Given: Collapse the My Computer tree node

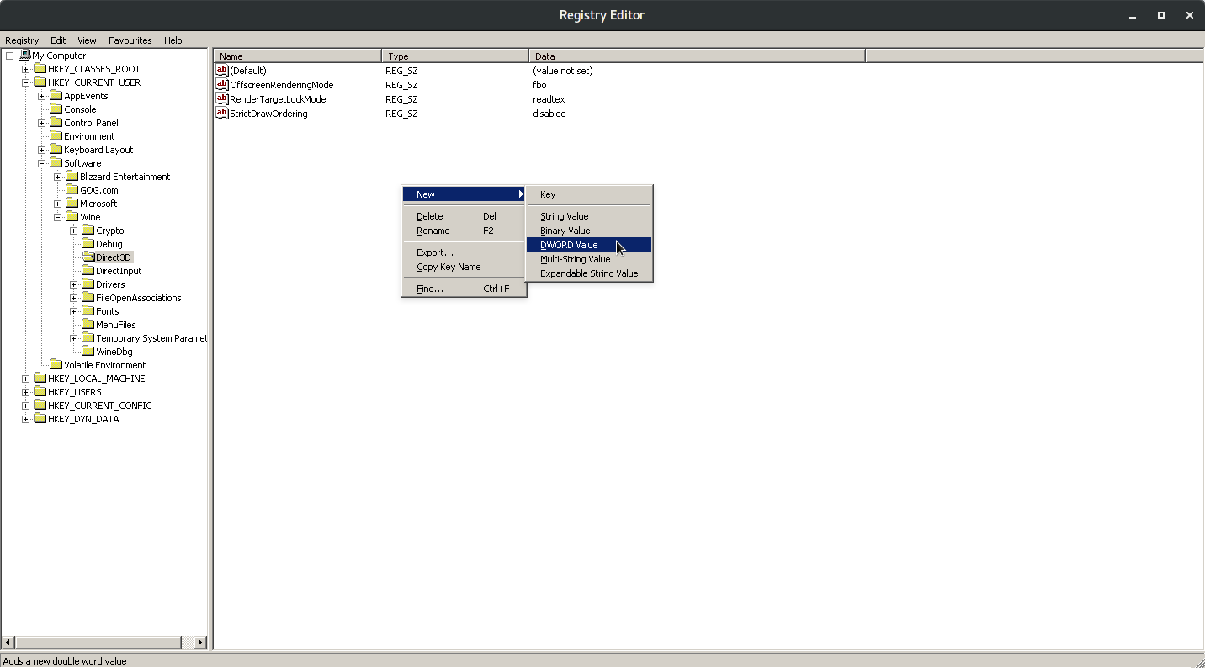Looking at the screenshot, I should (x=9, y=56).
